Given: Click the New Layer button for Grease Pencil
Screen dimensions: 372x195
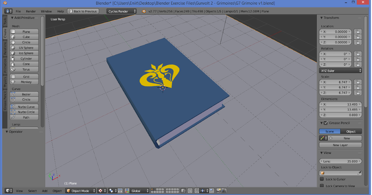Looking at the screenshot, I should 340,145.
